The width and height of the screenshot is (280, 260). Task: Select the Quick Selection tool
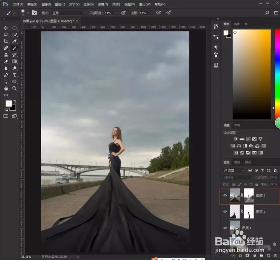click(14, 35)
